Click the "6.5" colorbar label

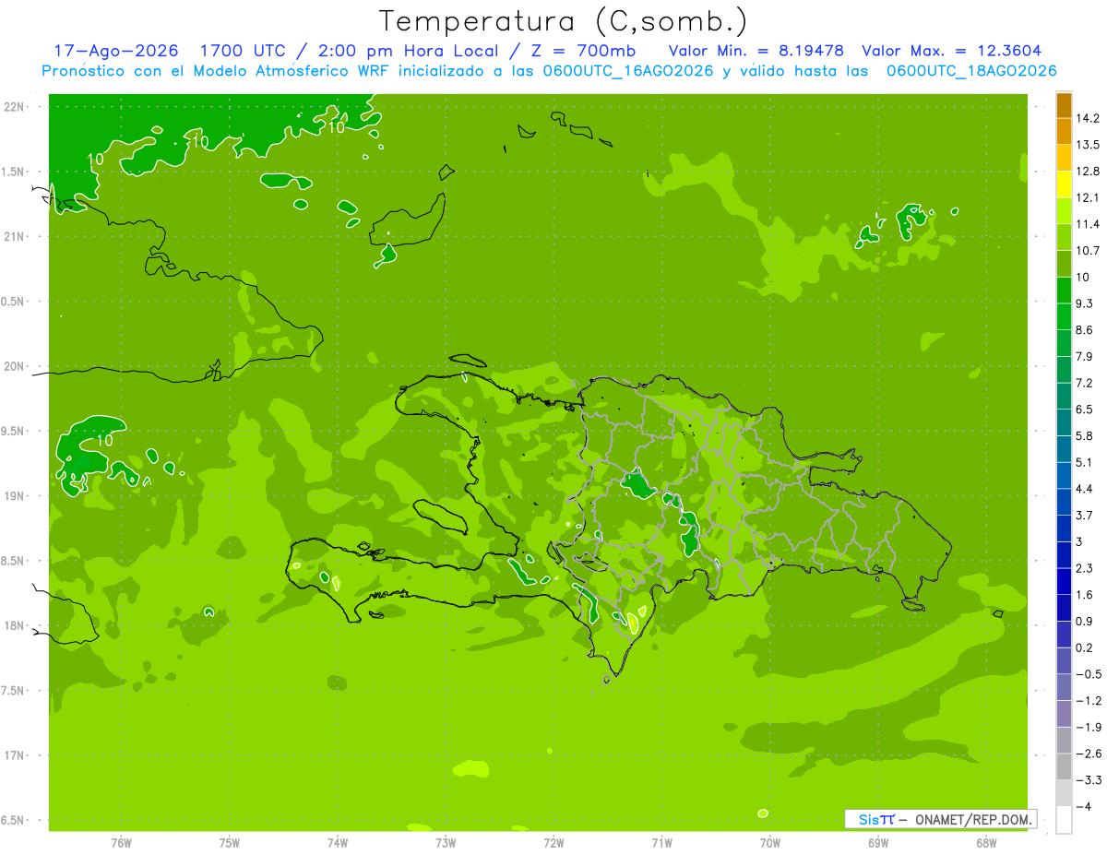coord(1085,410)
